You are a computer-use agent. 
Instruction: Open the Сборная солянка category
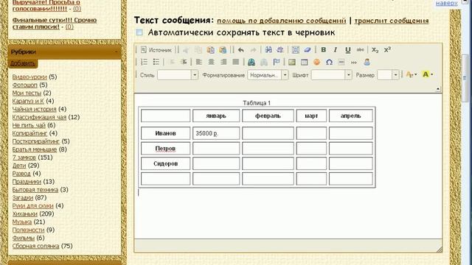point(35,246)
